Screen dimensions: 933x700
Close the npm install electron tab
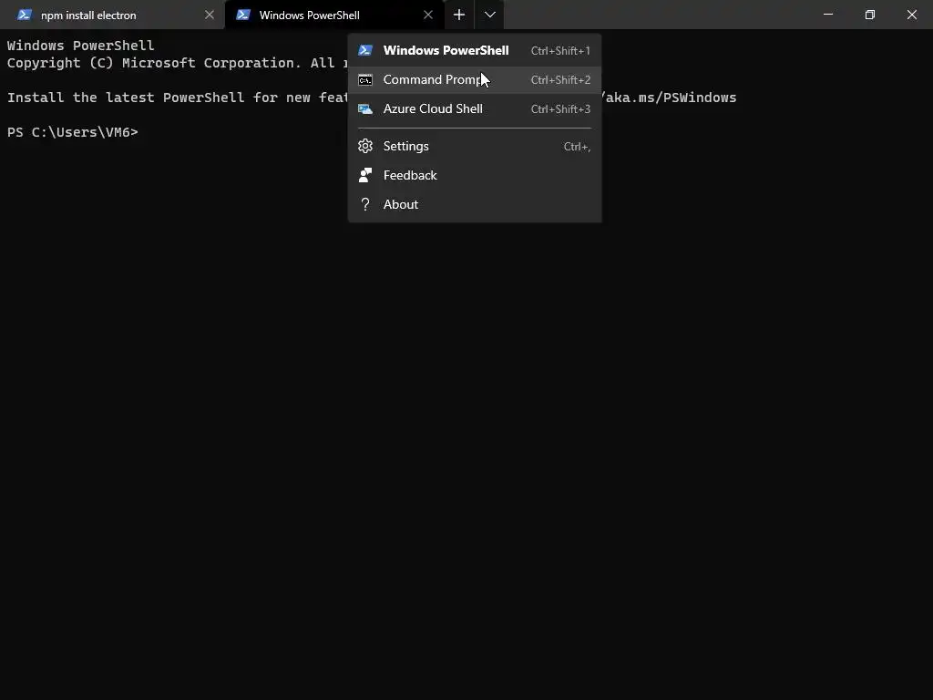pyautogui.click(x=210, y=15)
